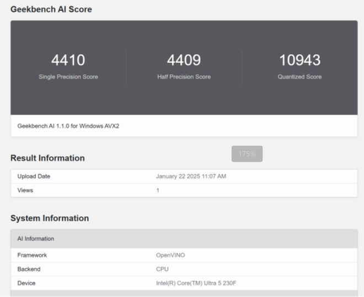The image size is (364, 297).
Task: Click the Views row label
Action: pyautogui.click(x=25, y=190)
